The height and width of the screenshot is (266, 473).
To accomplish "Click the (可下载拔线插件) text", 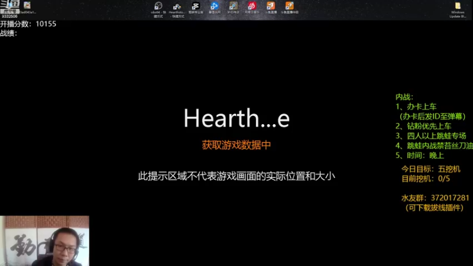I will (434, 208).
